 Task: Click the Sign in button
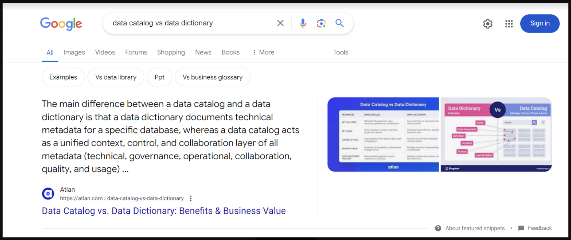click(540, 23)
